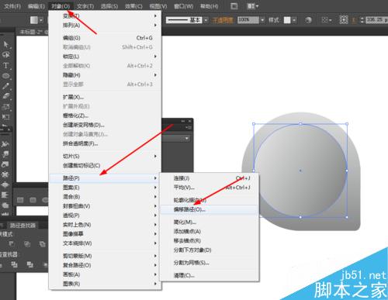Choose 简化(M)... in the path submenu
Viewport: 388px width, 300px height.
[210, 222]
